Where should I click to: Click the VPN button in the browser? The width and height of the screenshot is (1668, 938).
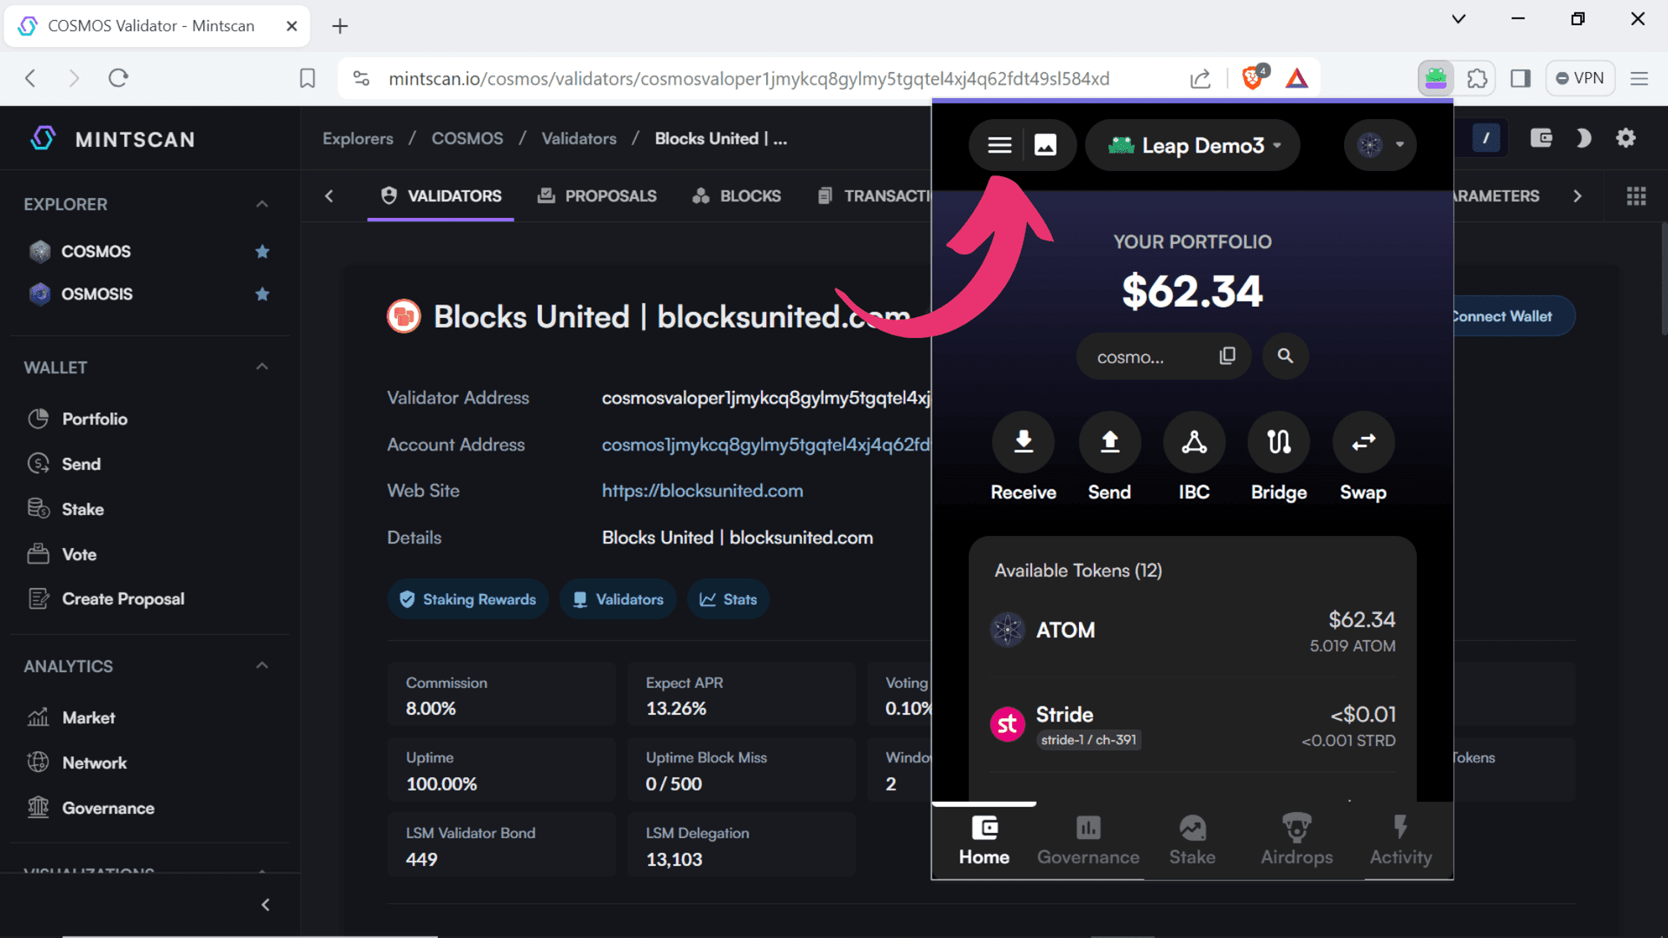[1580, 78]
